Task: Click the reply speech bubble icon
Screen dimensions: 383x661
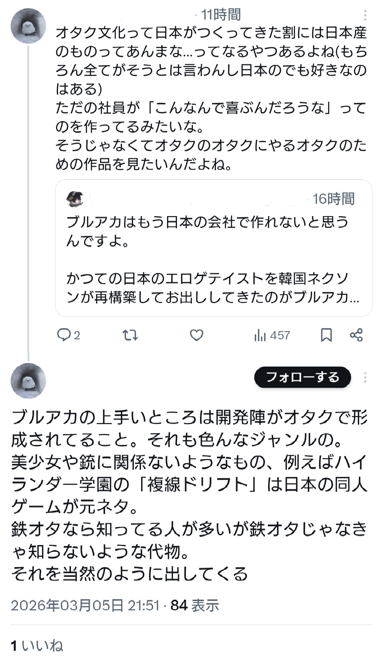Action: tap(64, 335)
